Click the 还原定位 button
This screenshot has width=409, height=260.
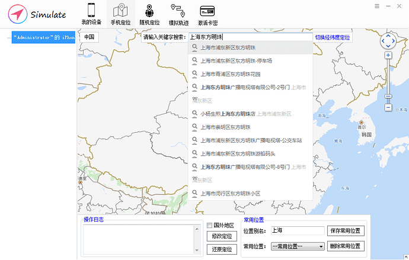(x=219, y=249)
